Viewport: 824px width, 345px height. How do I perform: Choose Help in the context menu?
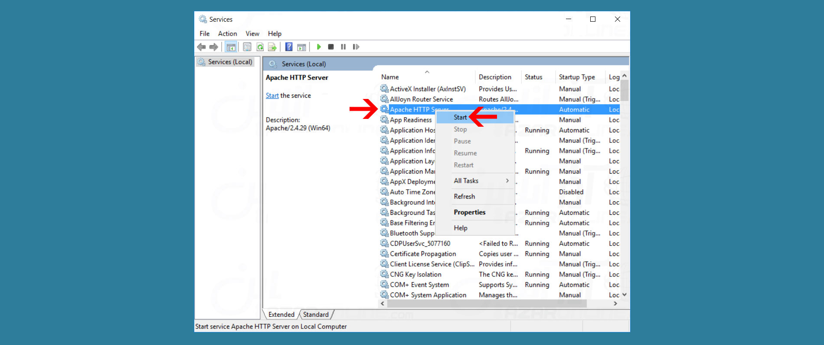click(x=475, y=228)
